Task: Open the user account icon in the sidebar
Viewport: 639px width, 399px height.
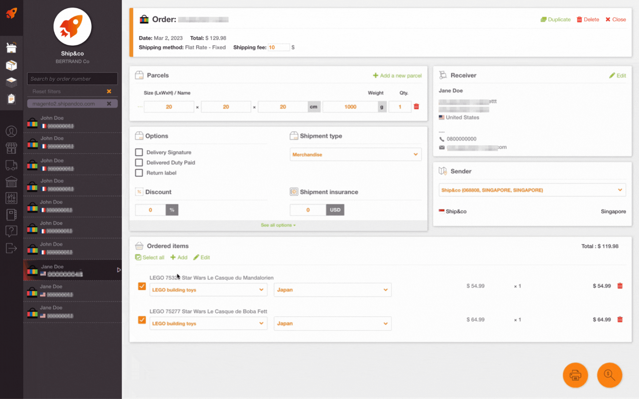Action: (x=11, y=131)
